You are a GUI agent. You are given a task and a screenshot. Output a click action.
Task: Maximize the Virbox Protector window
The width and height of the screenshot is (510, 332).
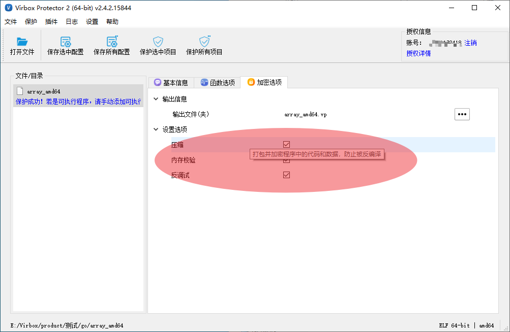(x=474, y=8)
